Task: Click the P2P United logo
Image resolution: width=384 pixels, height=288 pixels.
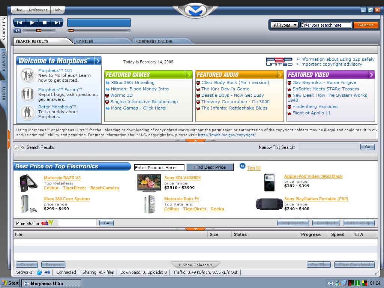Action: [279, 61]
